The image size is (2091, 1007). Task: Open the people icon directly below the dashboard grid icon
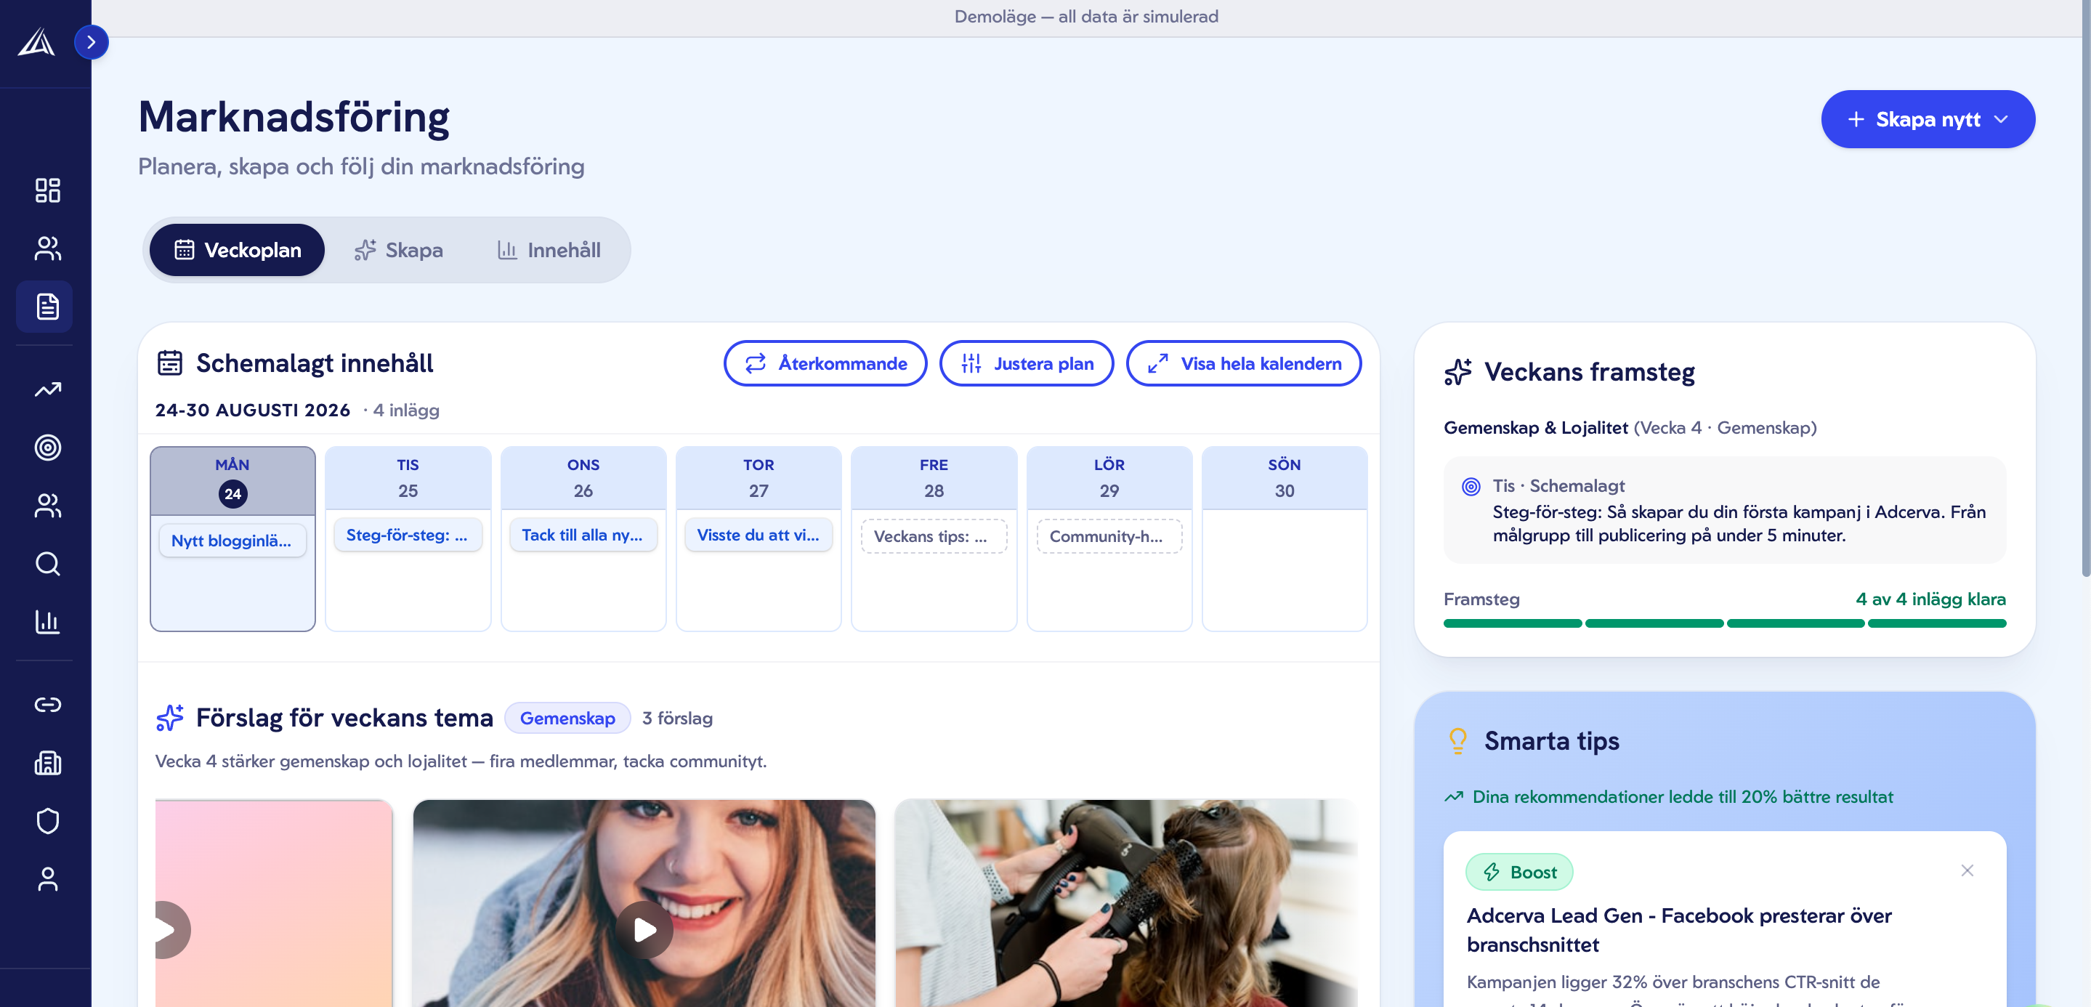point(48,248)
